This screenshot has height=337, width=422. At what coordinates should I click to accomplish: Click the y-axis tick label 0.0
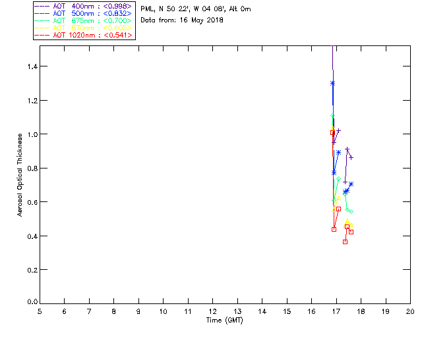pyautogui.click(x=32, y=301)
